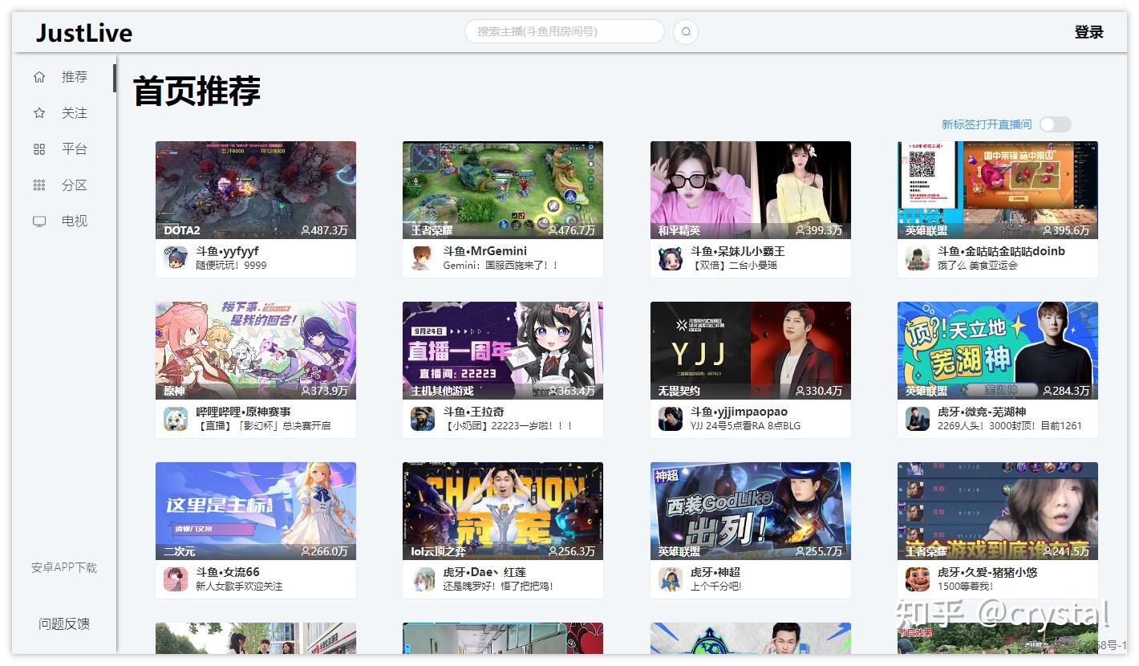
Task: Open streamer 斗鱼·呆妹儿小霸王's avatar
Action: pyautogui.click(x=670, y=258)
